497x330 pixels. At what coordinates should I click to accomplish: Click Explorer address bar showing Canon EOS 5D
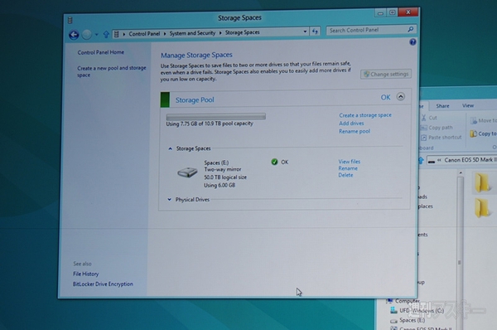(x=462, y=160)
